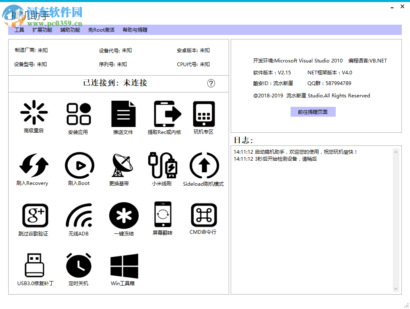The image size is (410, 309).
Task: Click 跳过谷歌验证 Google plus icon
Action: coord(35,215)
